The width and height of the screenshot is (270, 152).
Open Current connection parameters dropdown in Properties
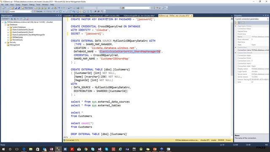(251, 19)
